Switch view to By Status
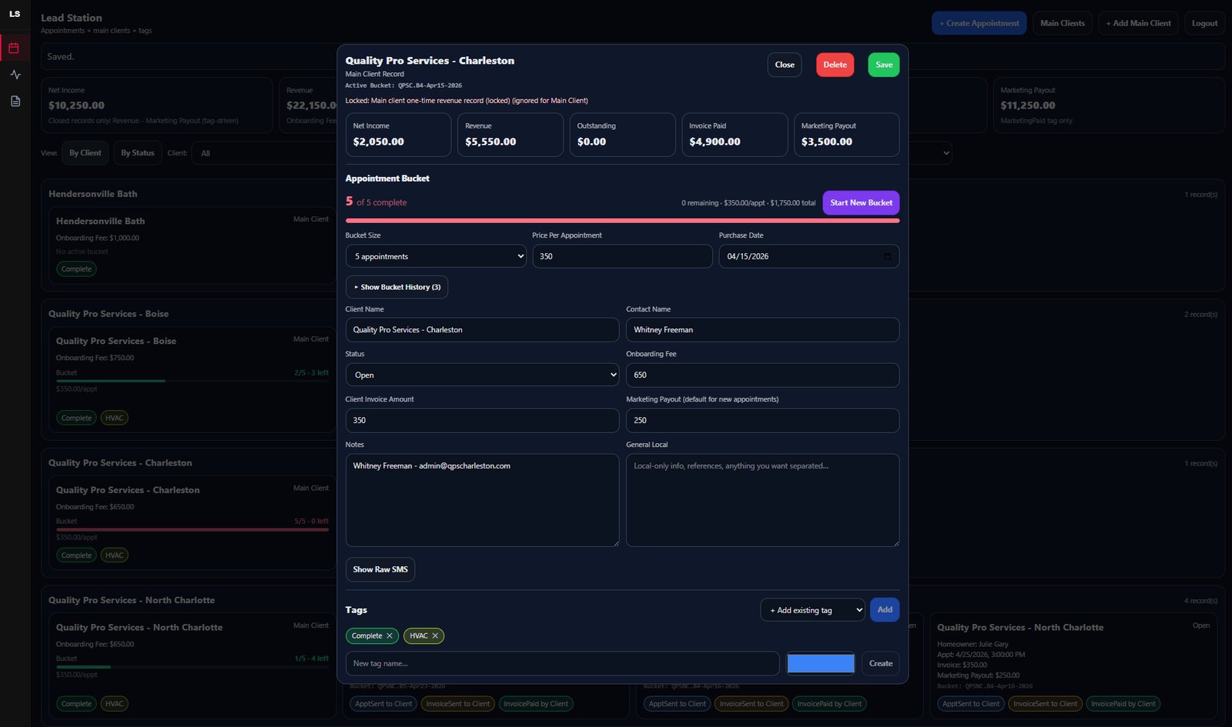Viewport: 1232px width, 727px height. [138, 153]
